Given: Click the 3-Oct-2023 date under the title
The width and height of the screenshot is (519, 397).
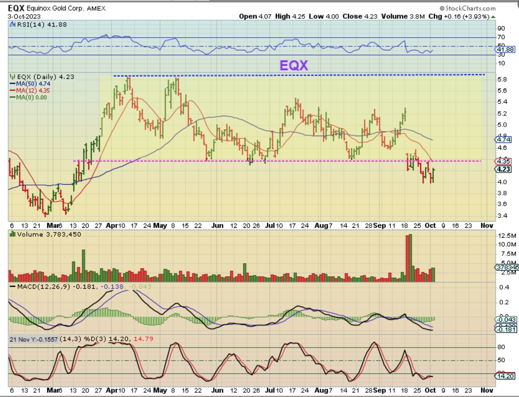Looking at the screenshot, I should tap(24, 17).
